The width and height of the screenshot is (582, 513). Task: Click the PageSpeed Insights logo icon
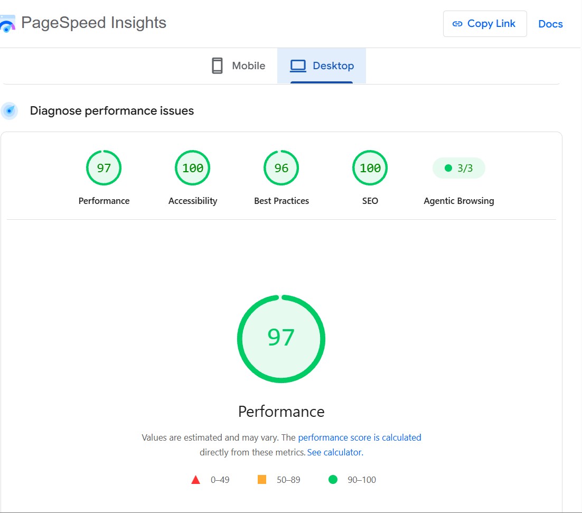point(7,24)
